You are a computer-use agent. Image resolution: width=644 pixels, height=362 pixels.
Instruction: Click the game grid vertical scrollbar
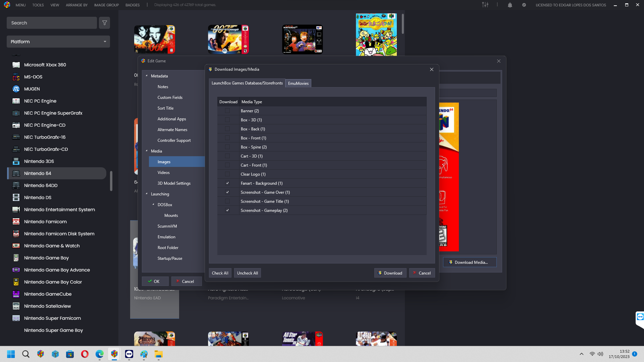coord(402,23)
